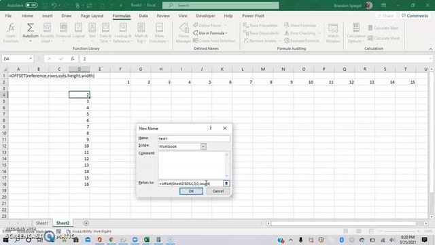Open Math & Trig functions
The image size is (435, 245).
[141, 33]
